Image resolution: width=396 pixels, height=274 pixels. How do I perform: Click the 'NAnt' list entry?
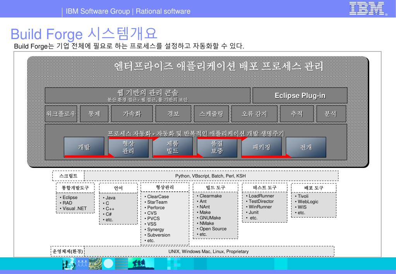pyautogui.click(x=204, y=207)
